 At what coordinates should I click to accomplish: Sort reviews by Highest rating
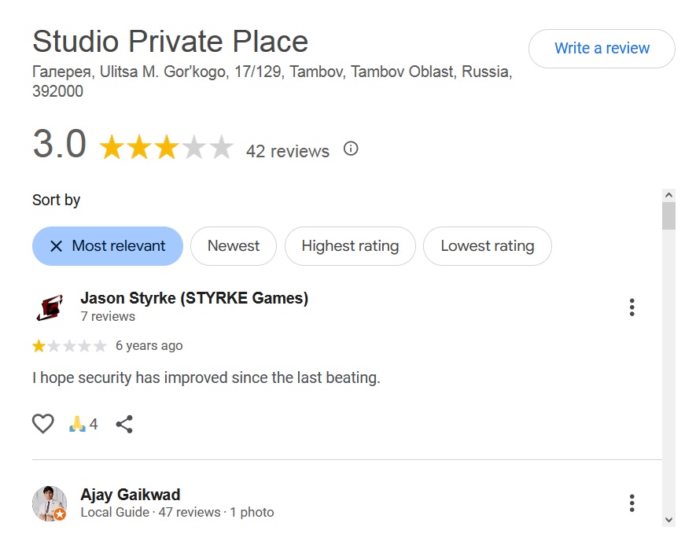(350, 246)
